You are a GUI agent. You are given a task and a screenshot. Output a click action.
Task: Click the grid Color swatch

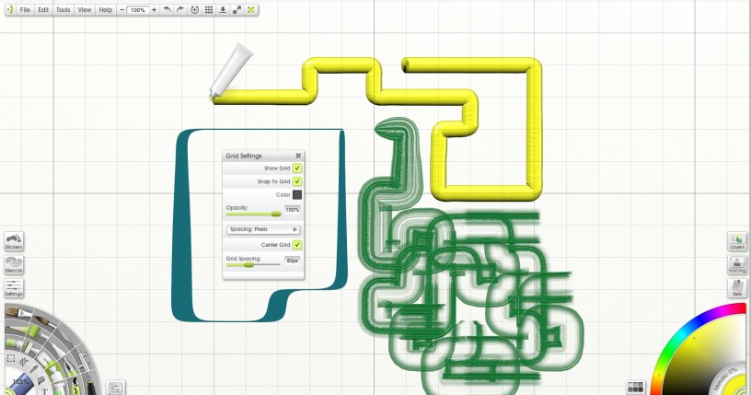tap(297, 194)
